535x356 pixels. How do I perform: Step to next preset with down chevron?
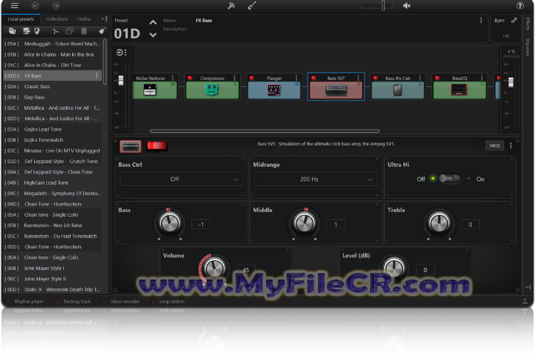pos(153,36)
